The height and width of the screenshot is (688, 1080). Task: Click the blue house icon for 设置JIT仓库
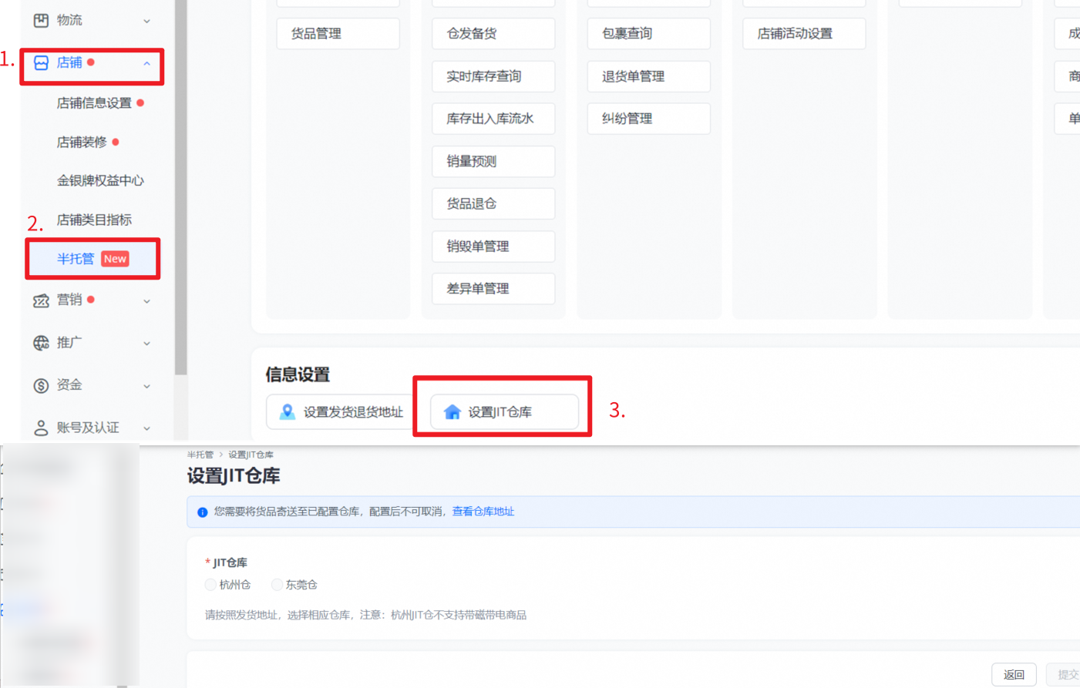click(x=453, y=412)
